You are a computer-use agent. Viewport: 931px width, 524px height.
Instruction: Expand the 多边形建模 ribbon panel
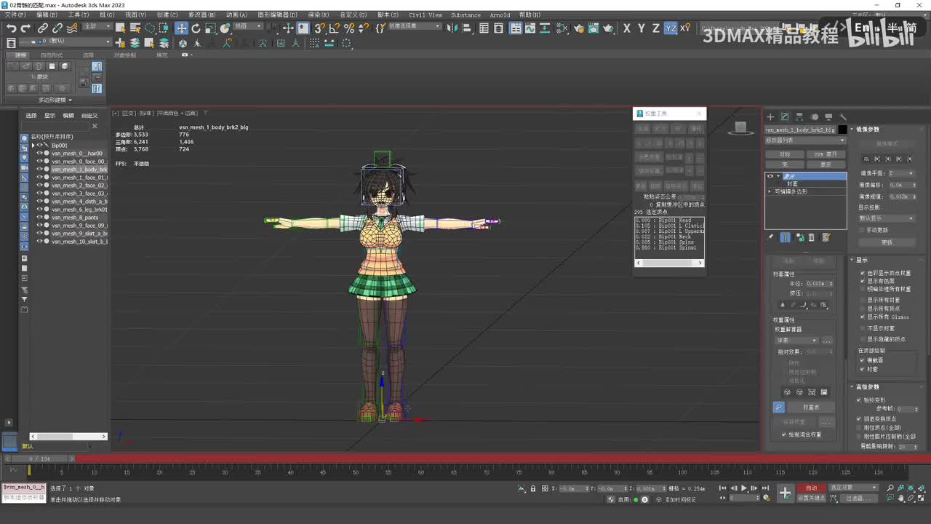(x=55, y=100)
